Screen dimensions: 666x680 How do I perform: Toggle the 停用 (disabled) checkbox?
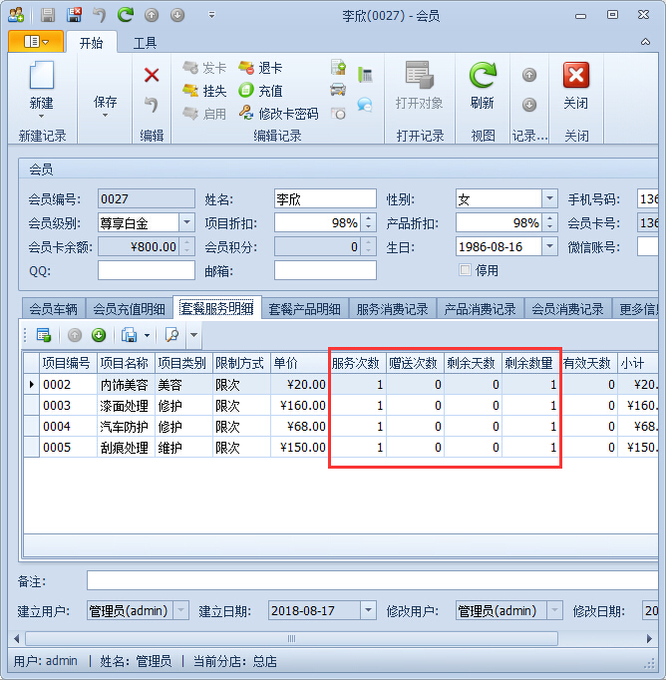coord(465,270)
